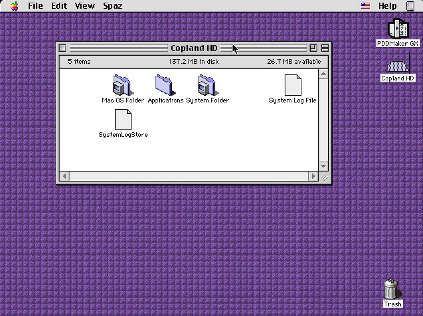Click the '26.7 MB available' text

[x=294, y=62]
